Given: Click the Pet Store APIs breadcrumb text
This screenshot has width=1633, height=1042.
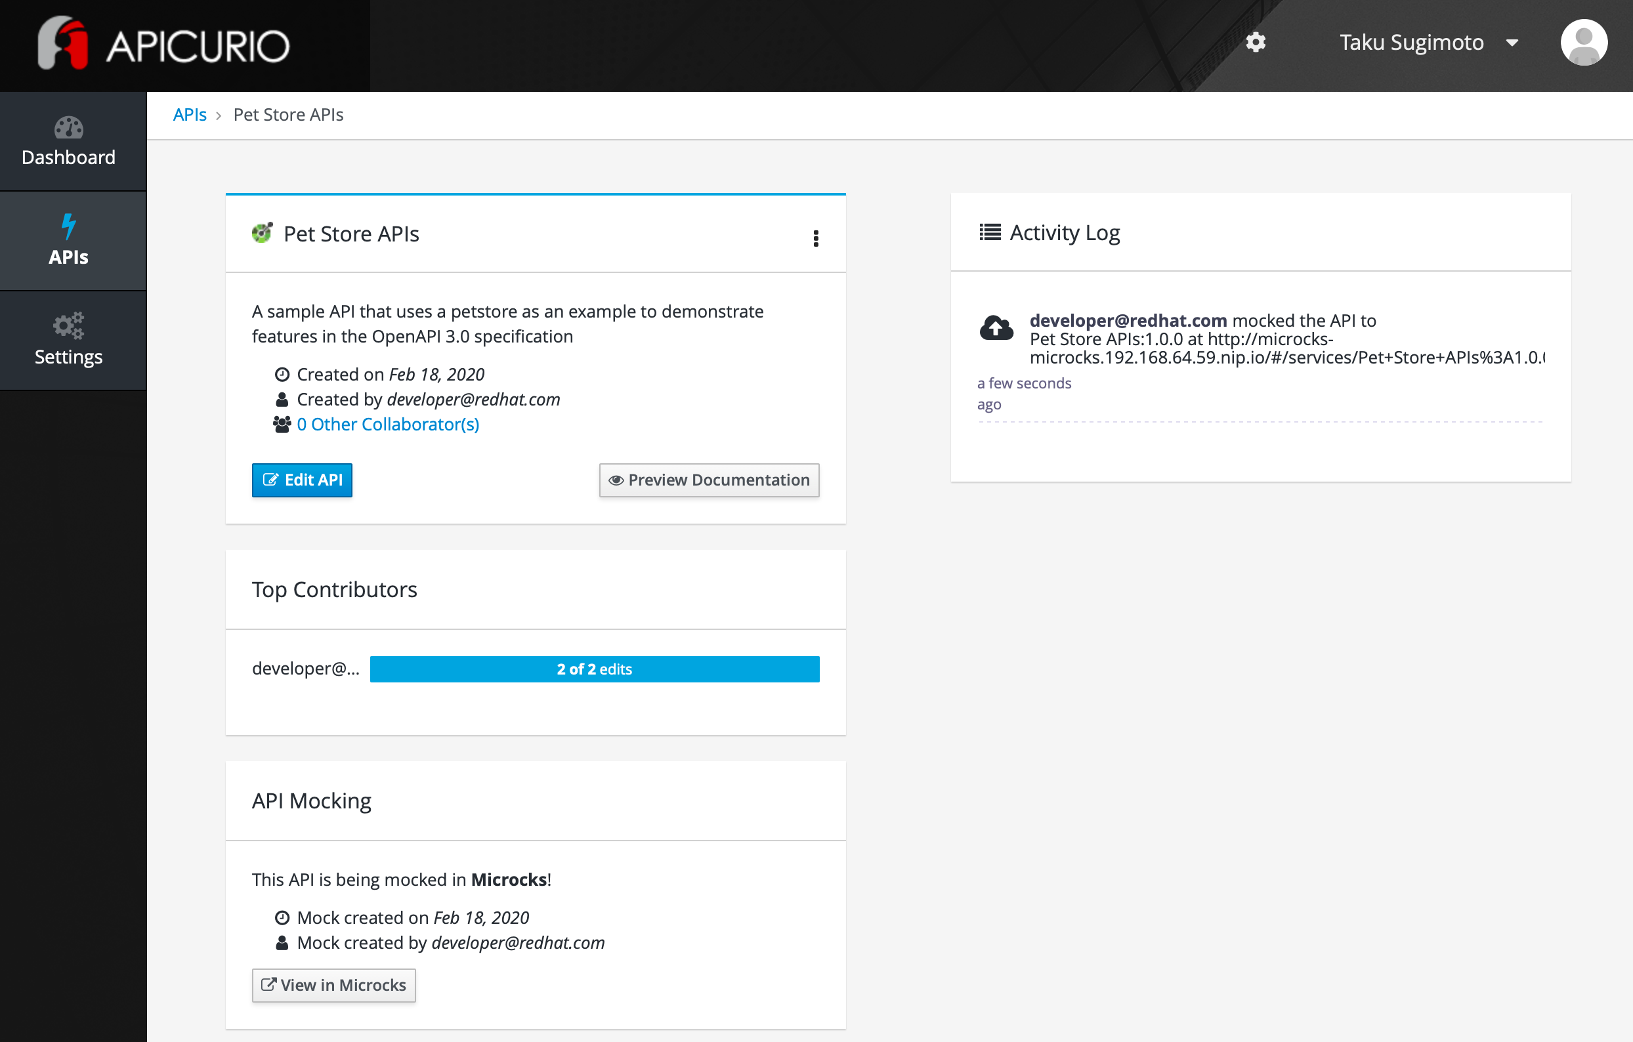Looking at the screenshot, I should 288,115.
